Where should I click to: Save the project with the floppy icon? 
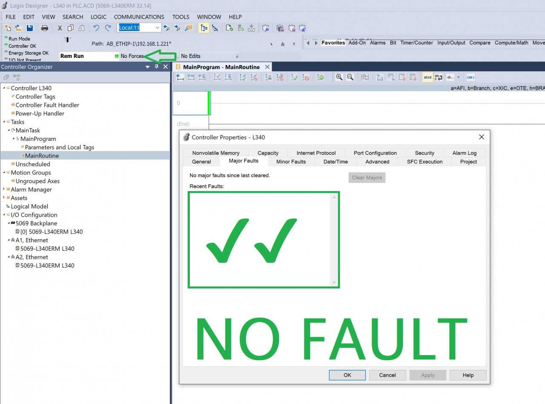pyautogui.click(x=30, y=28)
